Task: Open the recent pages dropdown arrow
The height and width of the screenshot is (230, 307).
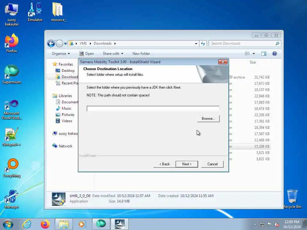Action: pos(65,44)
